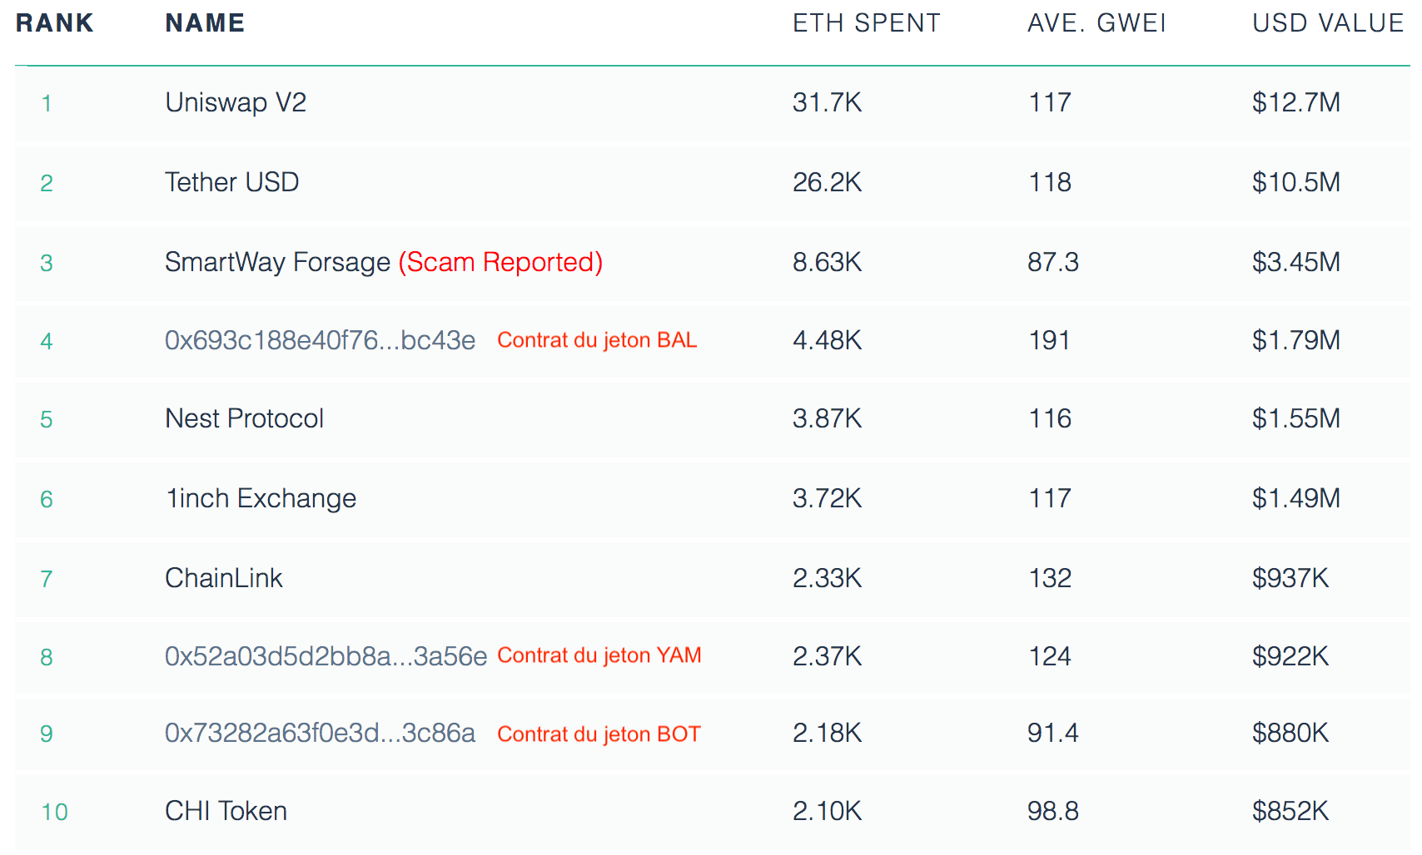
Task: Click the Contrat du jeton BAL annotation
Action: (x=597, y=340)
